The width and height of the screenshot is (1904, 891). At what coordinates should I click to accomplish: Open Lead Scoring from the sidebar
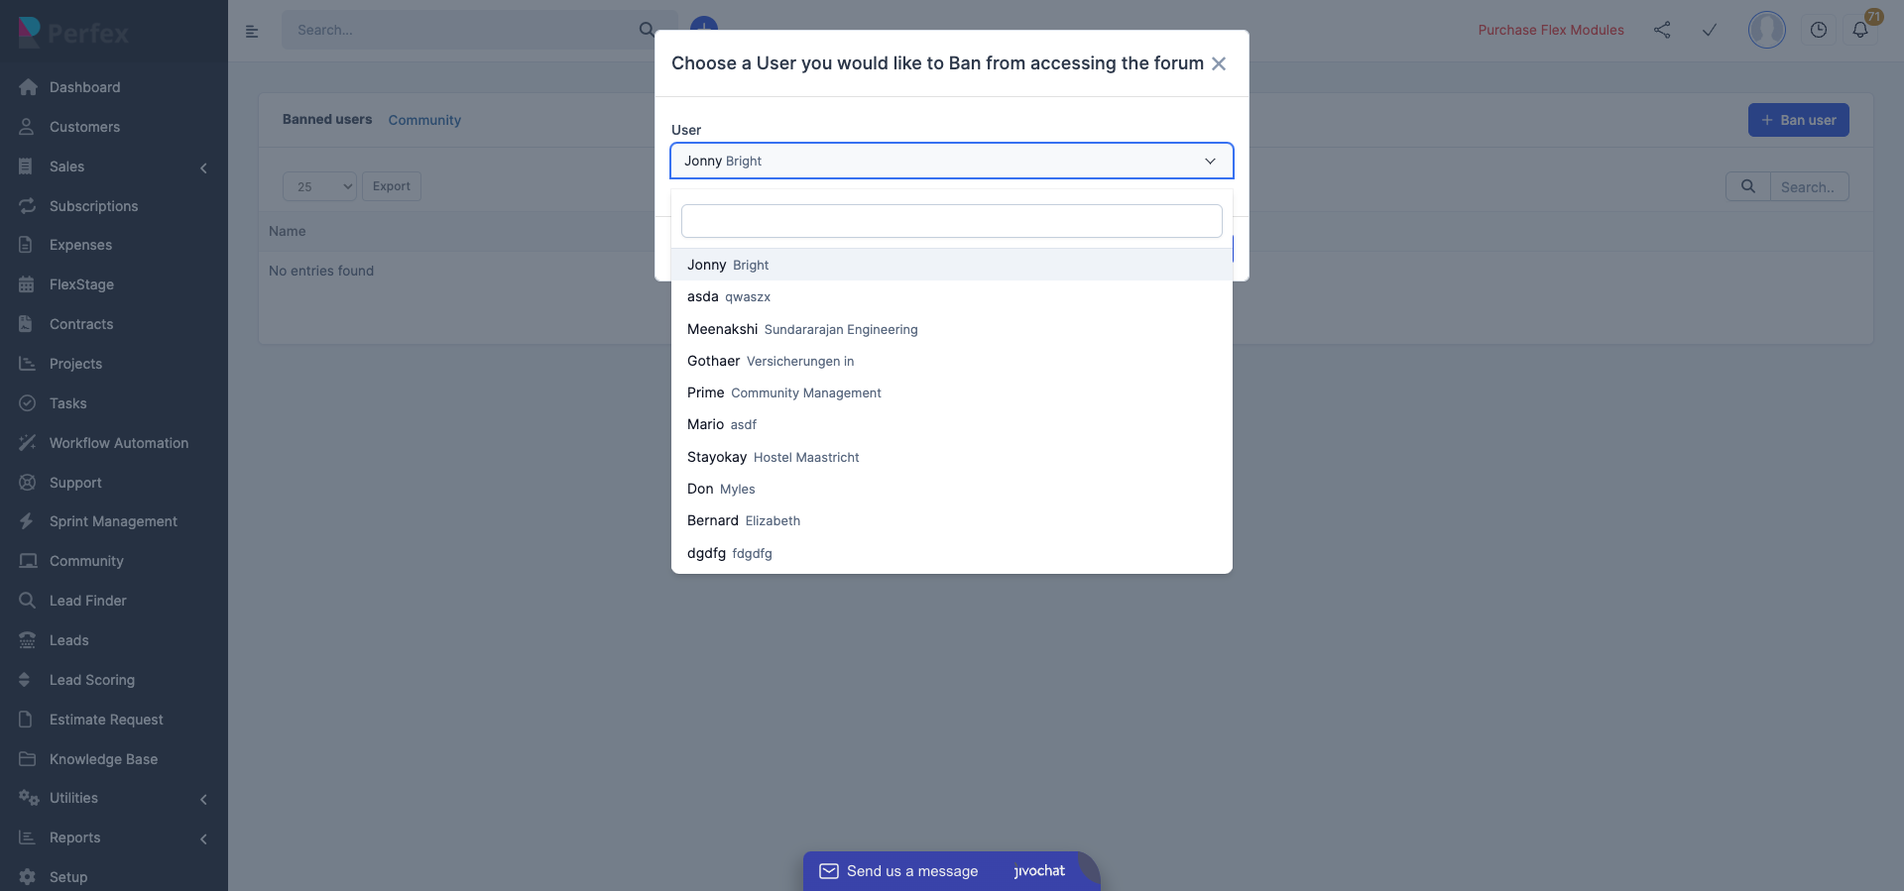point(90,680)
